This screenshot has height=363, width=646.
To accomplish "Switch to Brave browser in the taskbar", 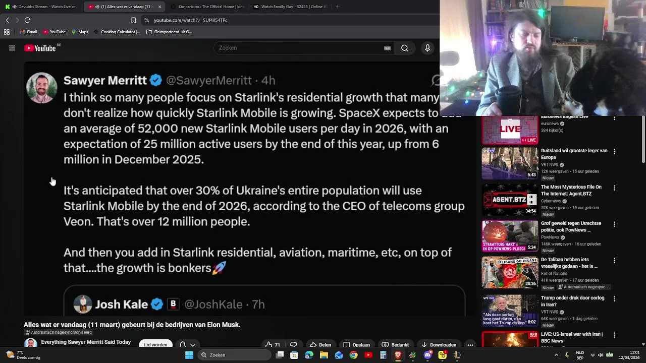I will click(398, 355).
